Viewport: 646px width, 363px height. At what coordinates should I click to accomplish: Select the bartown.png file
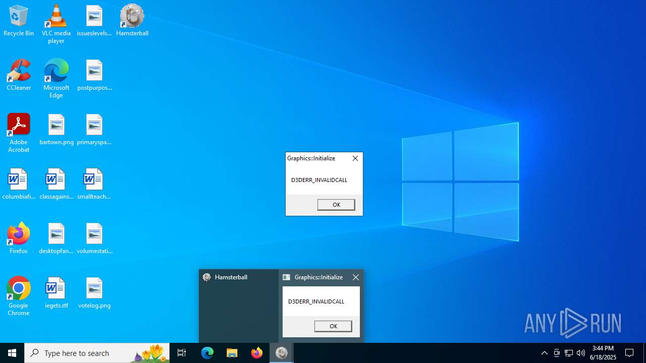57,130
